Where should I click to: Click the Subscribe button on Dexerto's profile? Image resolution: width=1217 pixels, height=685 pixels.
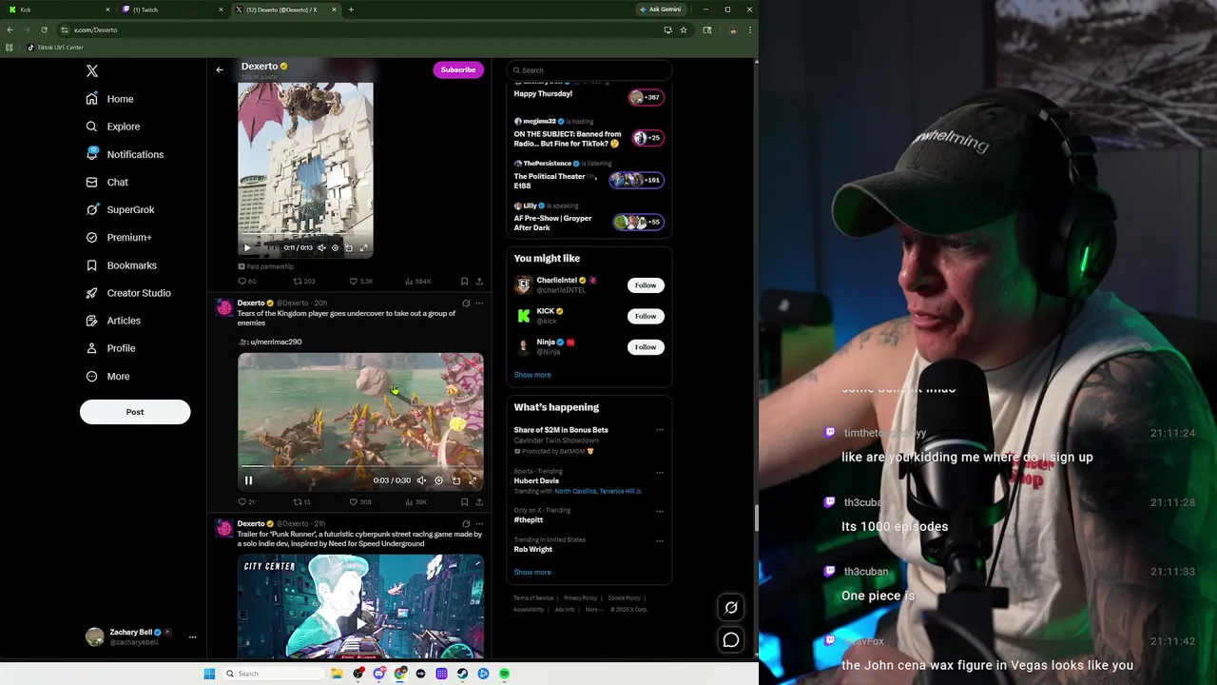click(x=458, y=69)
